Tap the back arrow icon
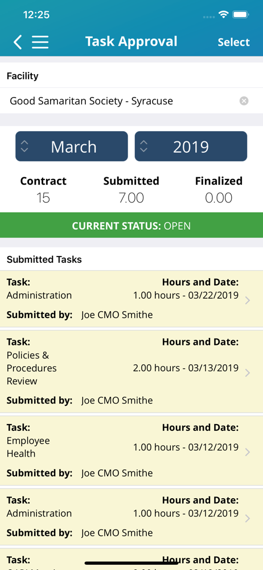Screen dimensions: 263x570 click(18, 42)
